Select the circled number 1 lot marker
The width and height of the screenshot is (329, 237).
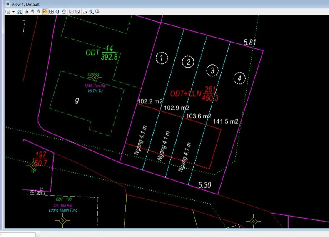162,58
